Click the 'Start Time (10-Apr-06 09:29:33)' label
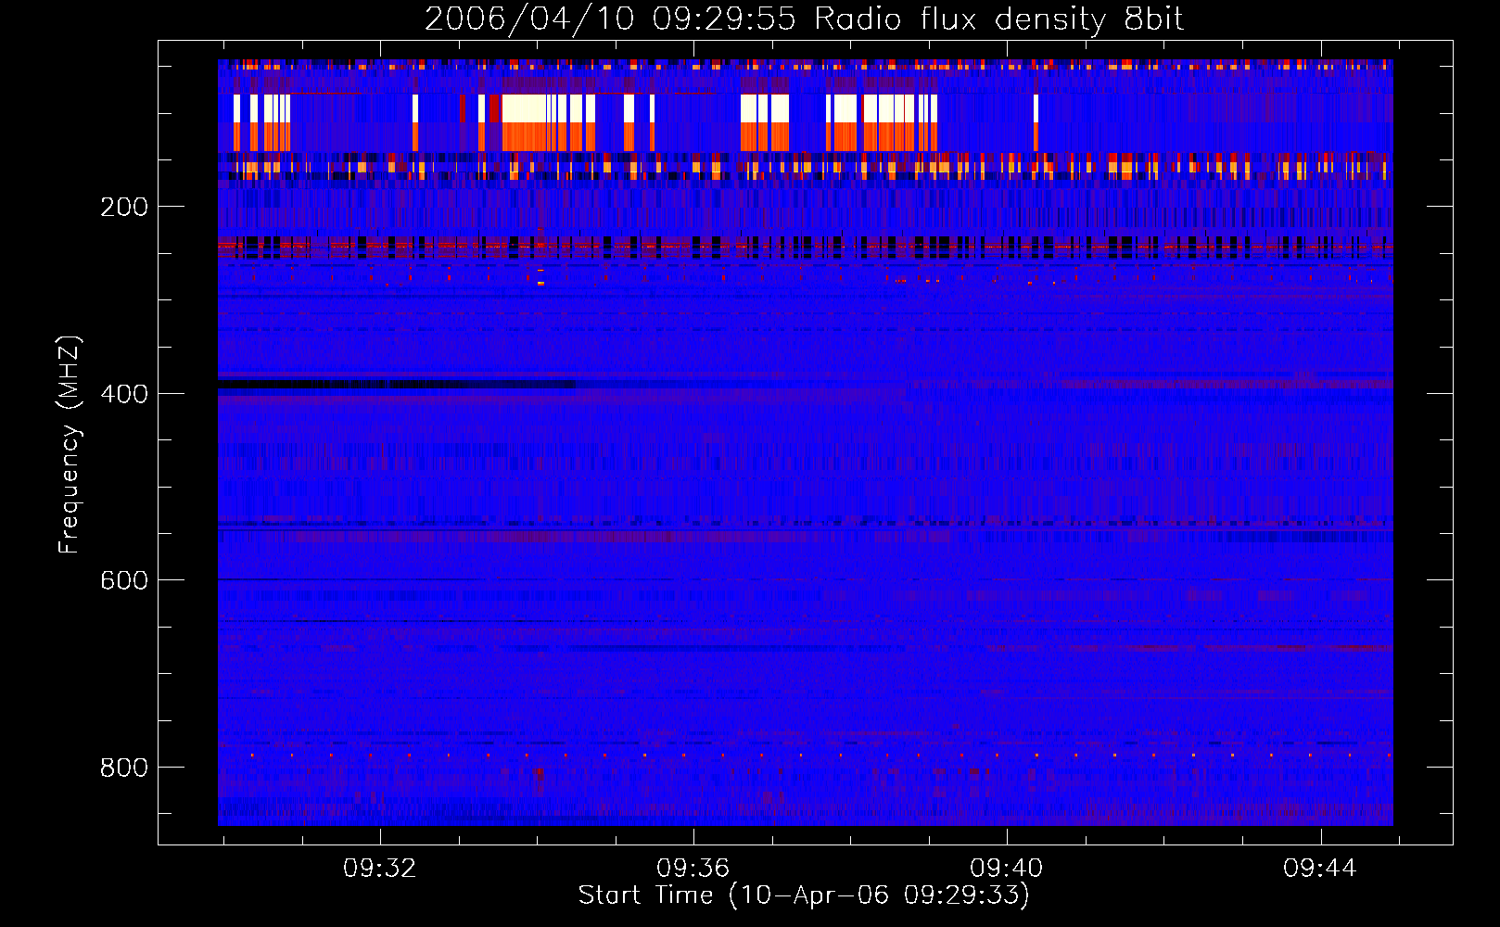The width and height of the screenshot is (1500, 927). click(804, 895)
